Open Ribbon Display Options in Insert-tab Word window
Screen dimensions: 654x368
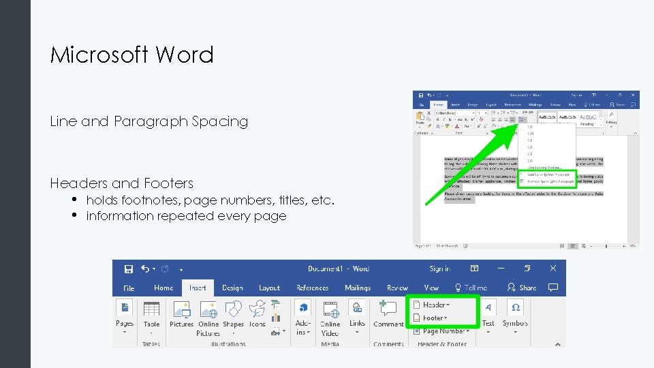pos(474,269)
